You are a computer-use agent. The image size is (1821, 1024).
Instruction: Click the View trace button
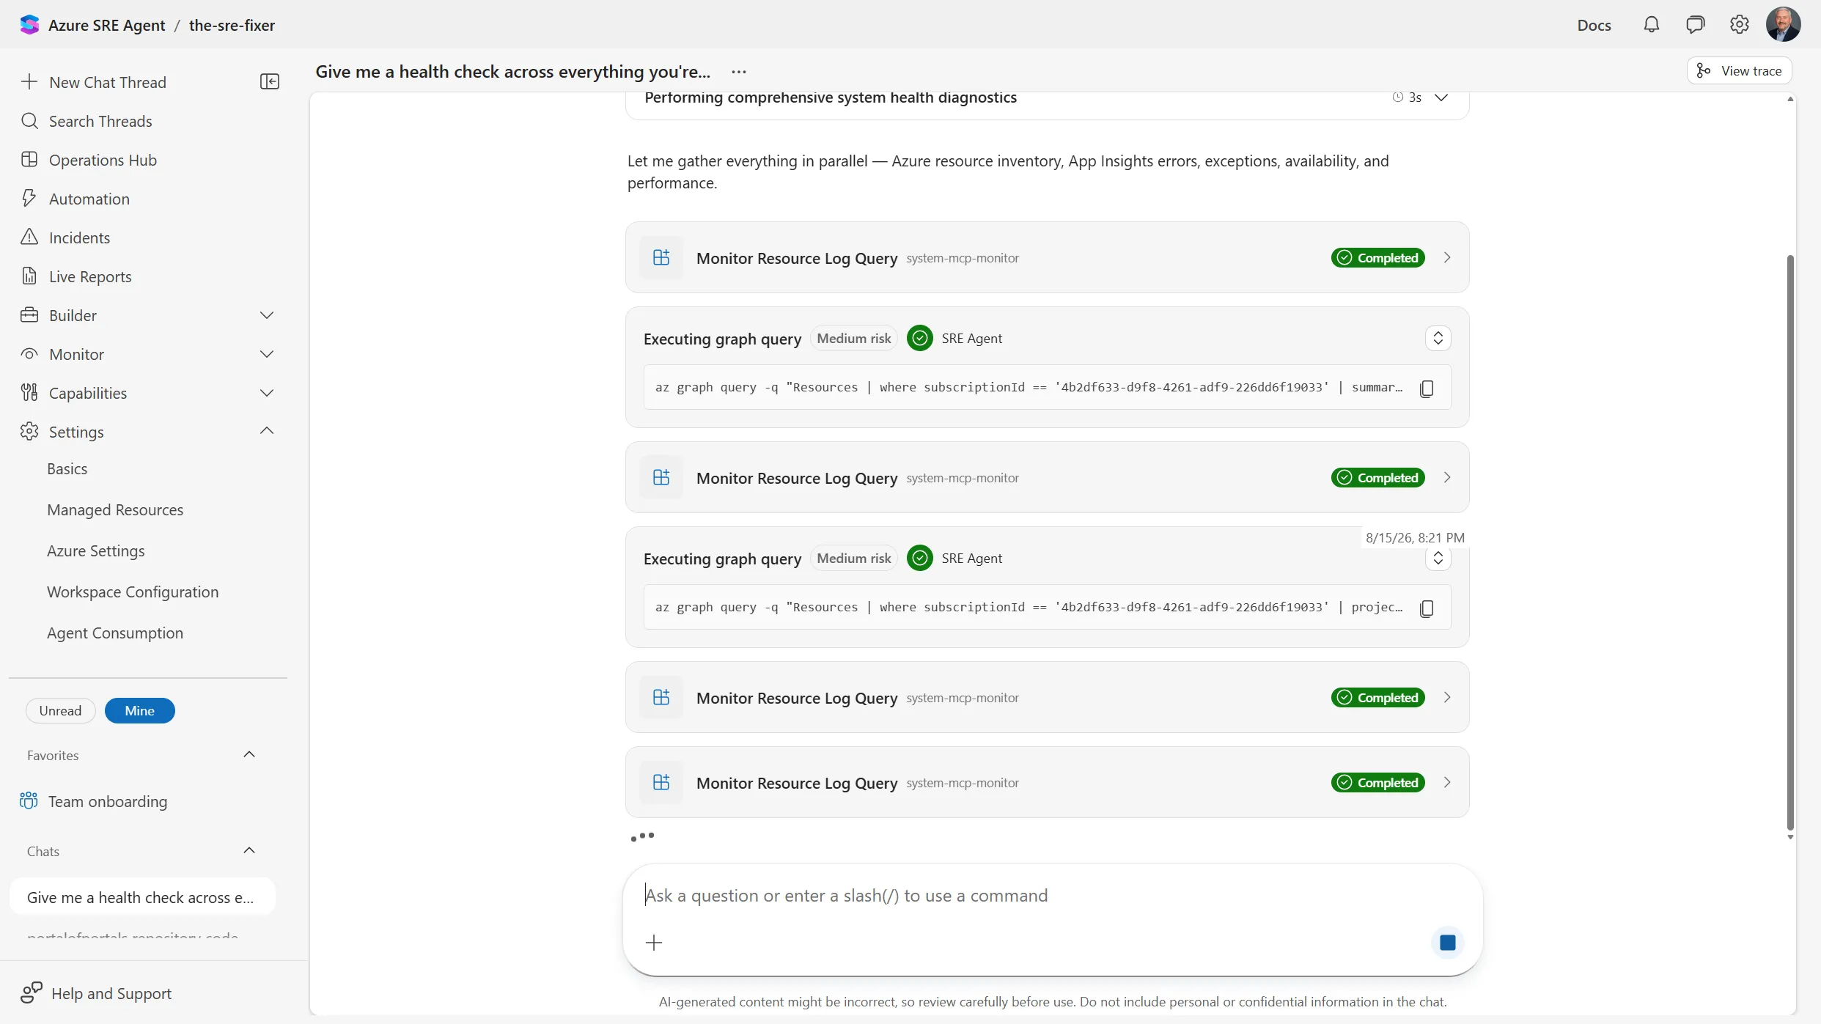pyautogui.click(x=1739, y=70)
